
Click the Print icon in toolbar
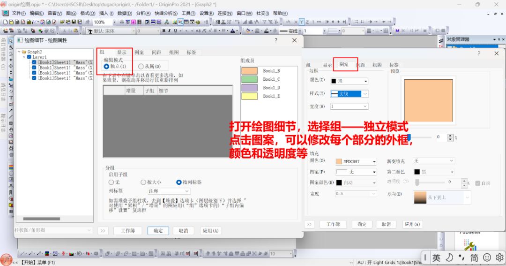122,22
